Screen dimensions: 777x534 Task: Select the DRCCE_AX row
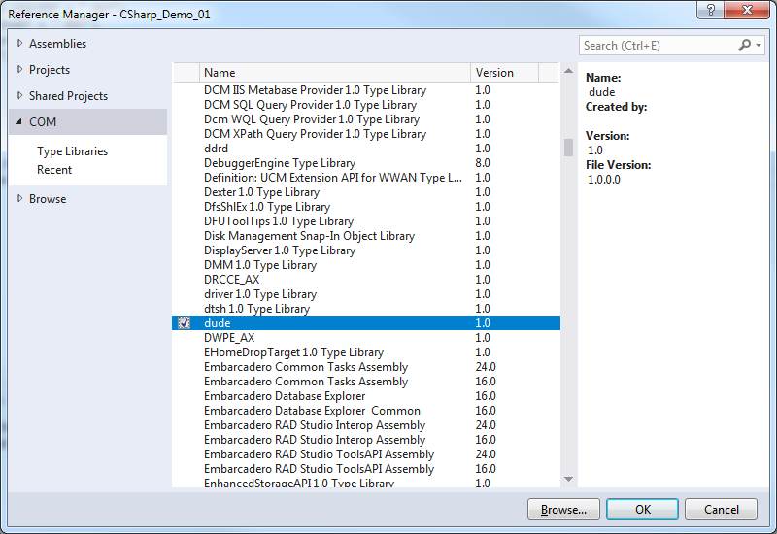coord(366,280)
